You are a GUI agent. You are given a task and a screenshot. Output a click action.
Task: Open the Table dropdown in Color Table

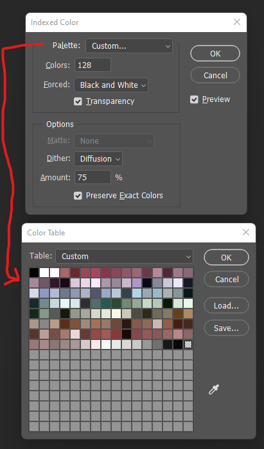point(124,257)
